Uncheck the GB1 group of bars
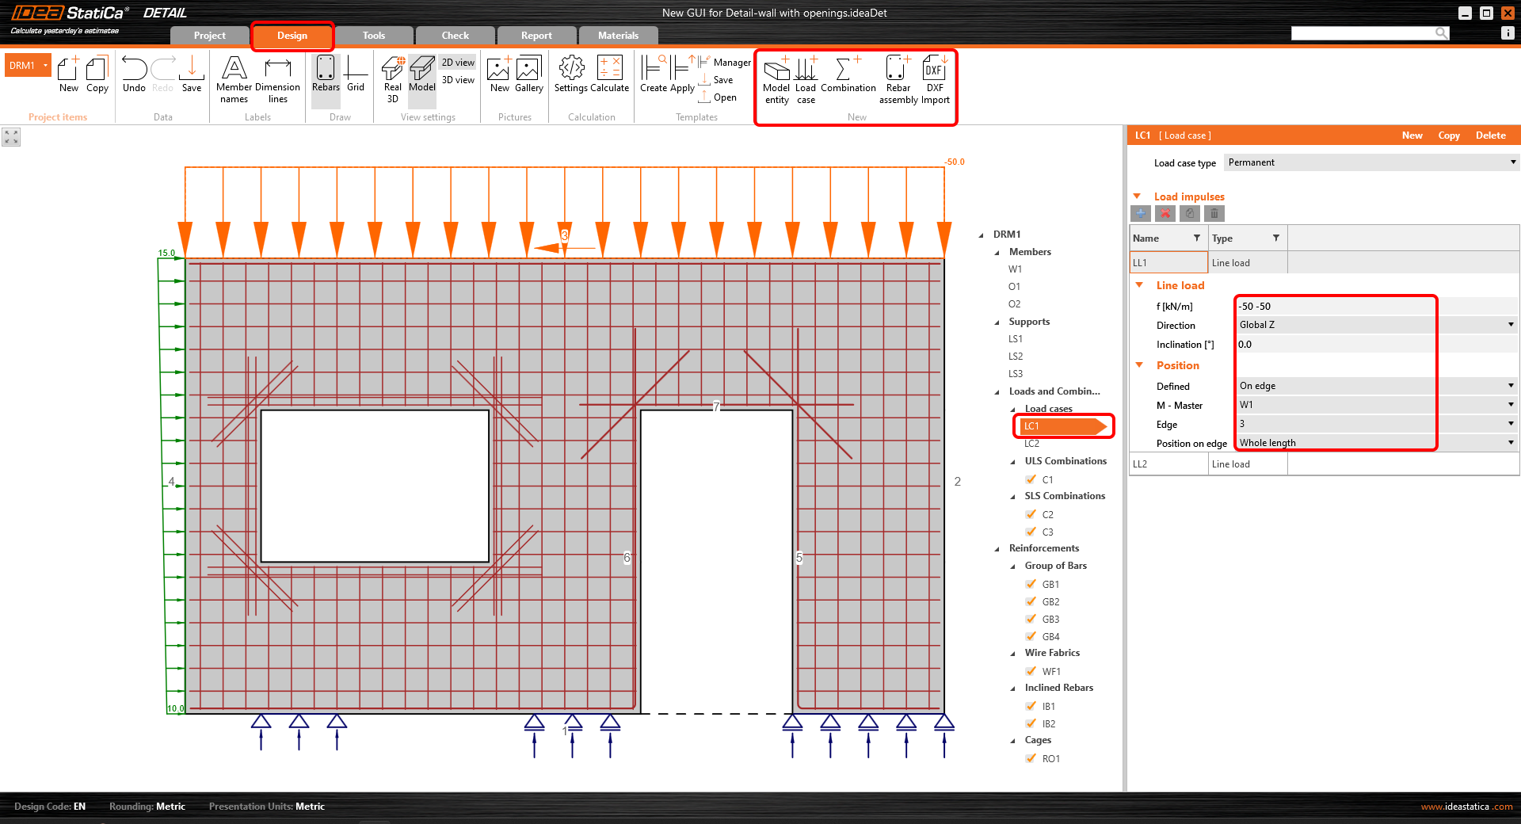This screenshot has width=1521, height=824. coord(1031,584)
